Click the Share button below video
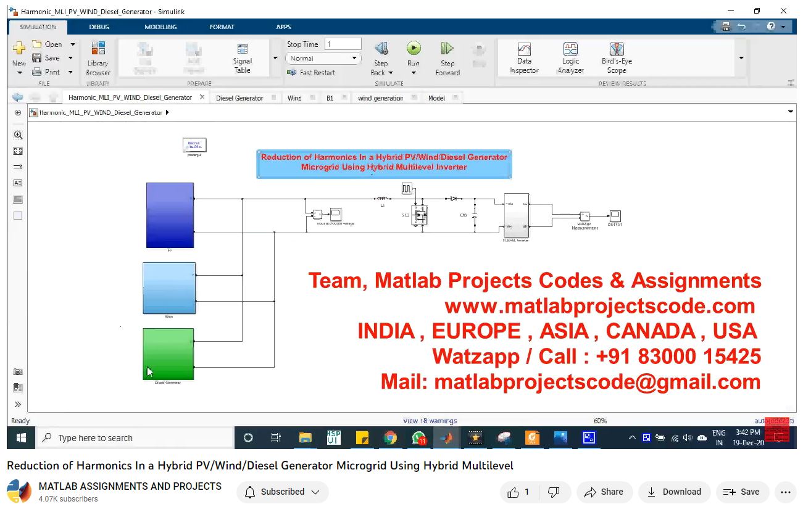Screen dimensions: 803x512 pyautogui.click(x=604, y=492)
